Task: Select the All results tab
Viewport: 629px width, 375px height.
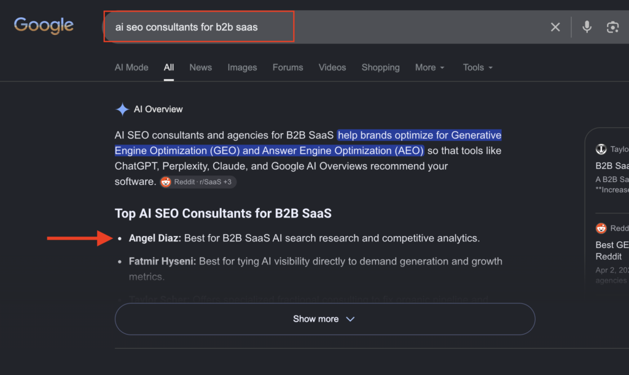Action: click(x=168, y=67)
